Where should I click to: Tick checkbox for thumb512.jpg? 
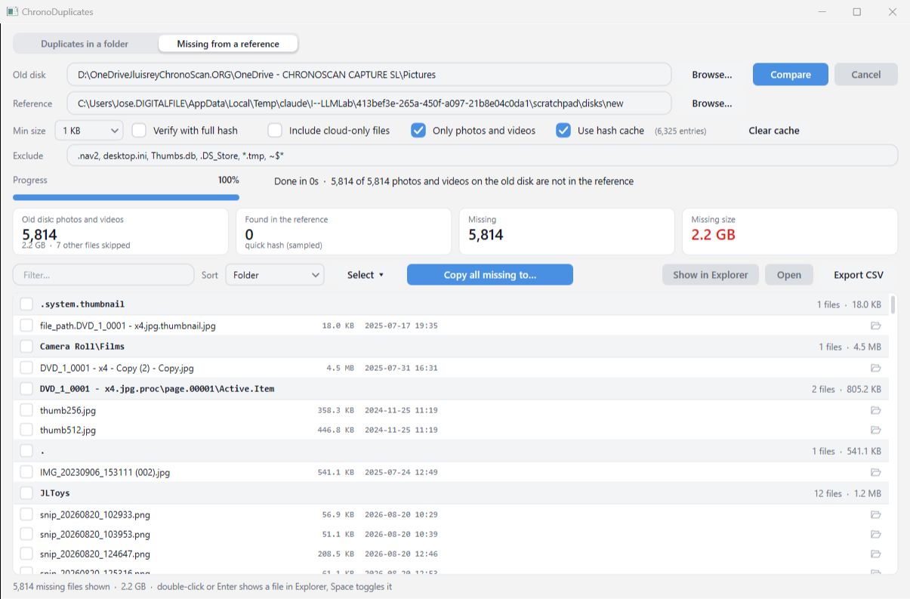(x=26, y=430)
